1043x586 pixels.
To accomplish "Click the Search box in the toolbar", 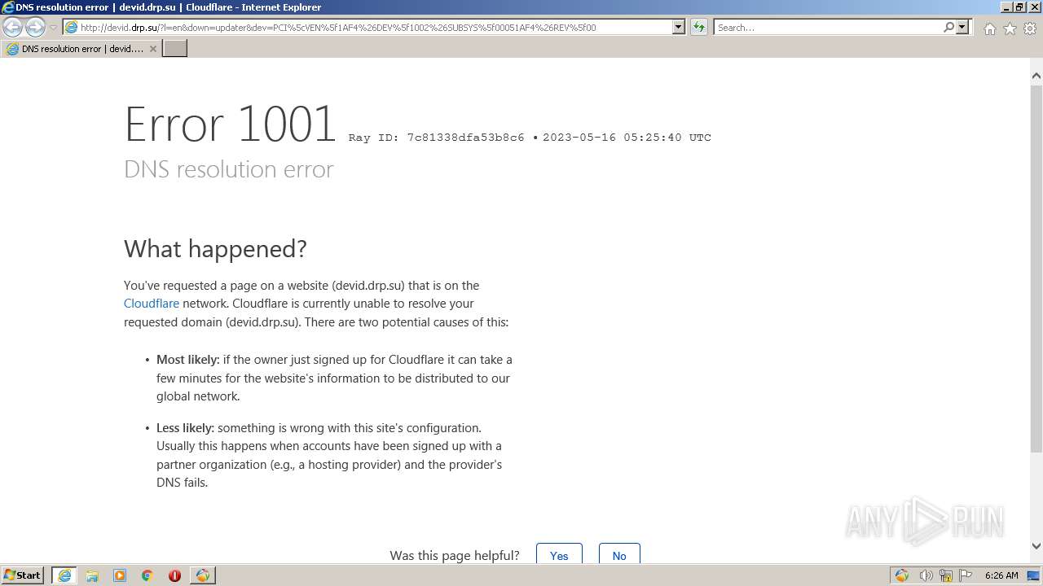I will pyautogui.click(x=828, y=28).
